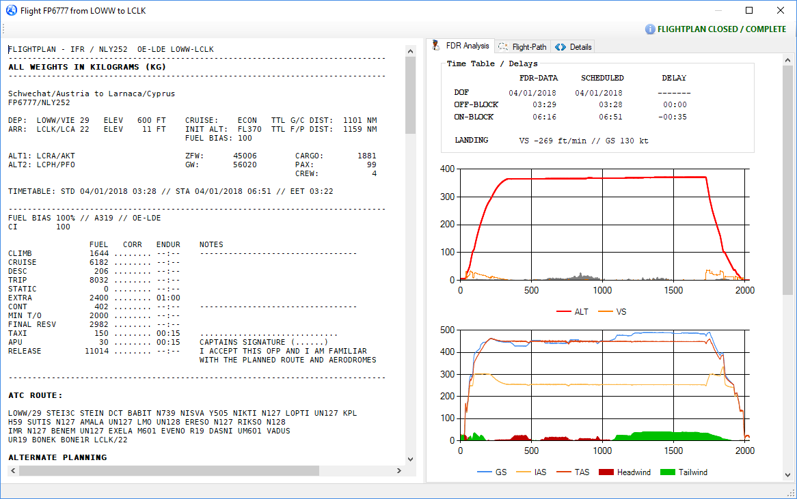Viewport: 797px width, 499px height.
Task: Click the FDR panel vertical scrollbar thumb
Action: tap(787, 180)
